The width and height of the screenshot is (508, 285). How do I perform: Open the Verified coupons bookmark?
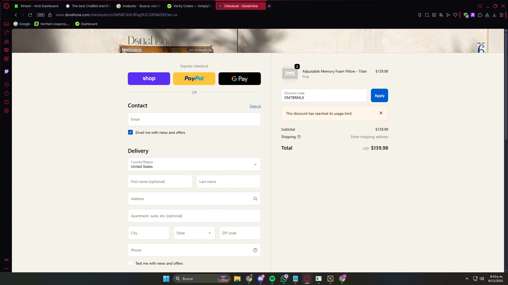click(52, 24)
